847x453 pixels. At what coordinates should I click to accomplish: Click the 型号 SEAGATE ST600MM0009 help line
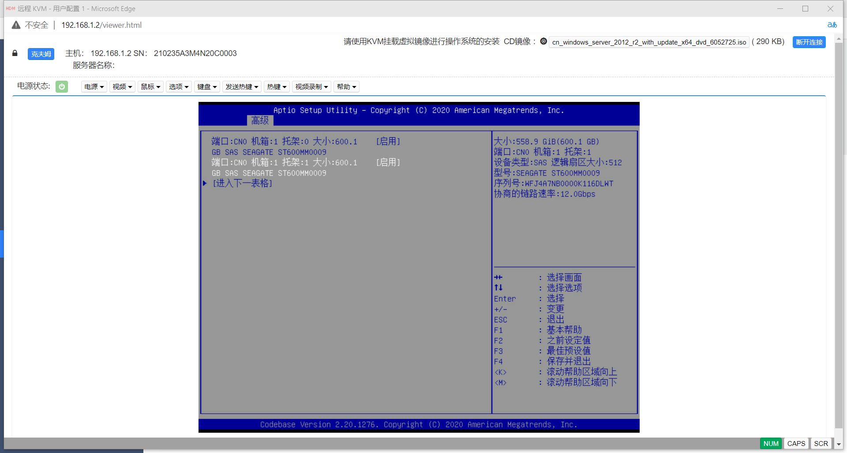pos(547,173)
